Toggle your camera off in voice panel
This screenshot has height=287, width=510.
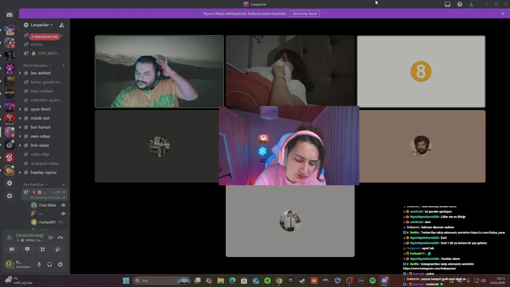(12, 249)
